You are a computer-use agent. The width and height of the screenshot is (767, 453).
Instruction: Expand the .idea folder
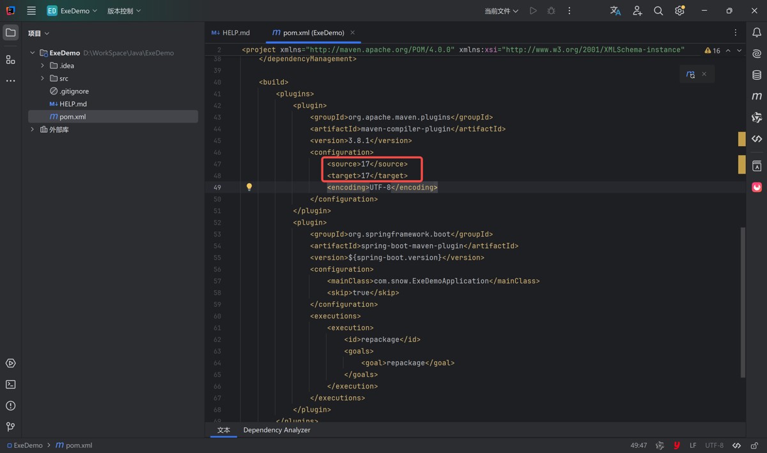(x=43, y=66)
